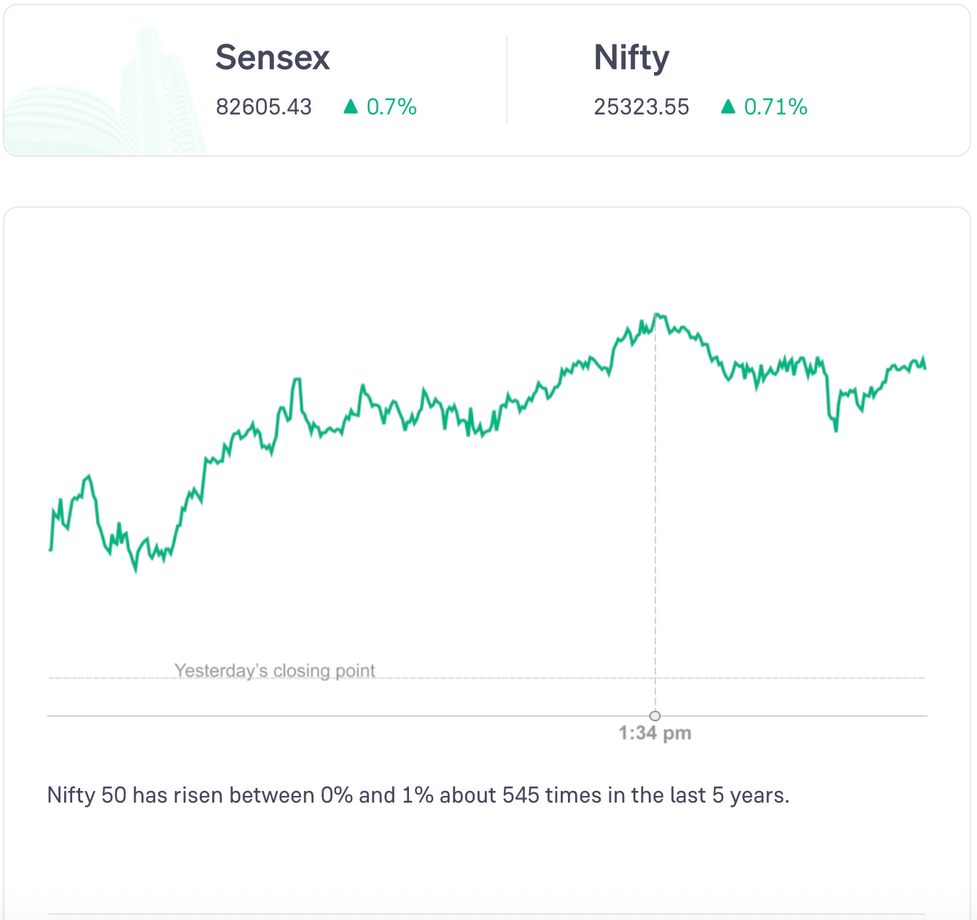The width and height of the screenshot is (977, 920).
Task: Open the Sensex heading
Action: point(273,58)
